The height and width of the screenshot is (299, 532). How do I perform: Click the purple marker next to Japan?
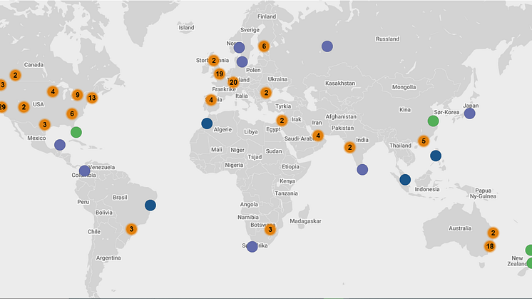pos(469,113)
